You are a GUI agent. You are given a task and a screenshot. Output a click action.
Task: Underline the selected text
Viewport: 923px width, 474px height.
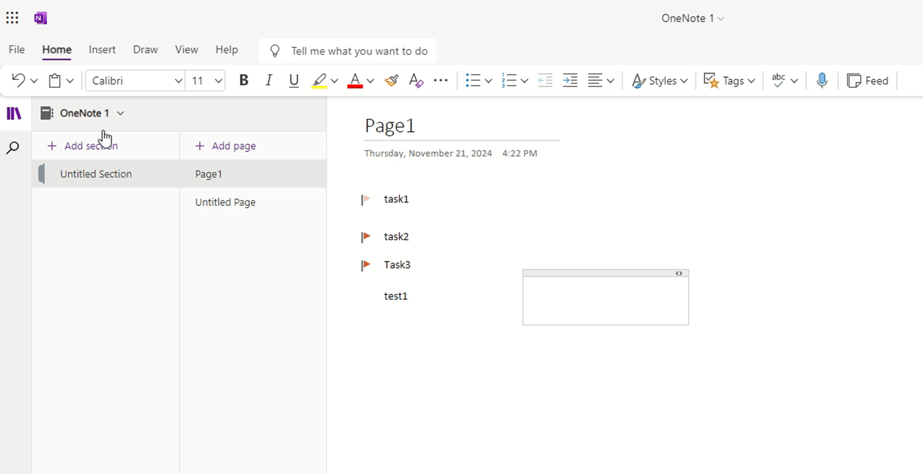[294, 80]
